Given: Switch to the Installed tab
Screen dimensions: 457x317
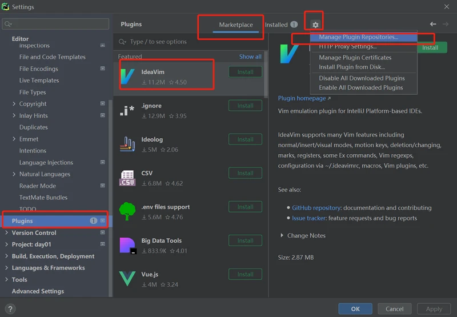Looking at the screenshot, I should point(276,25).
